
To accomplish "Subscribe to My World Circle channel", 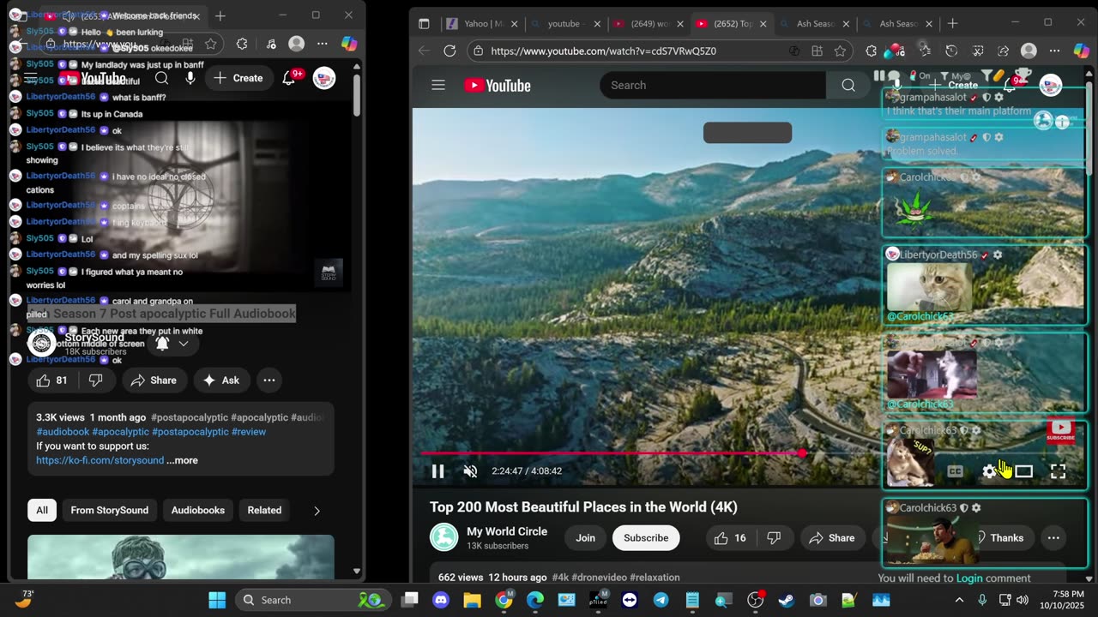I will [645, 537].
